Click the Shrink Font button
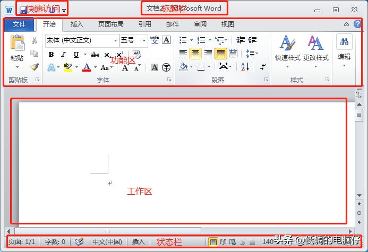This screenshot has width=368, height=252. click(x=136, y=68)
